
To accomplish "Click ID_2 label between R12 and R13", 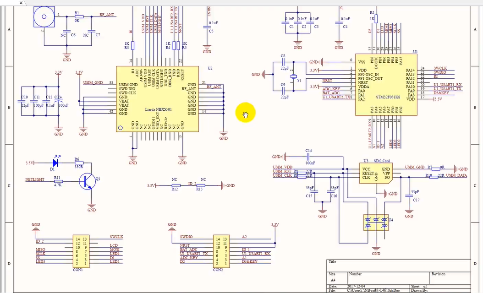I will tap(192, 184).
